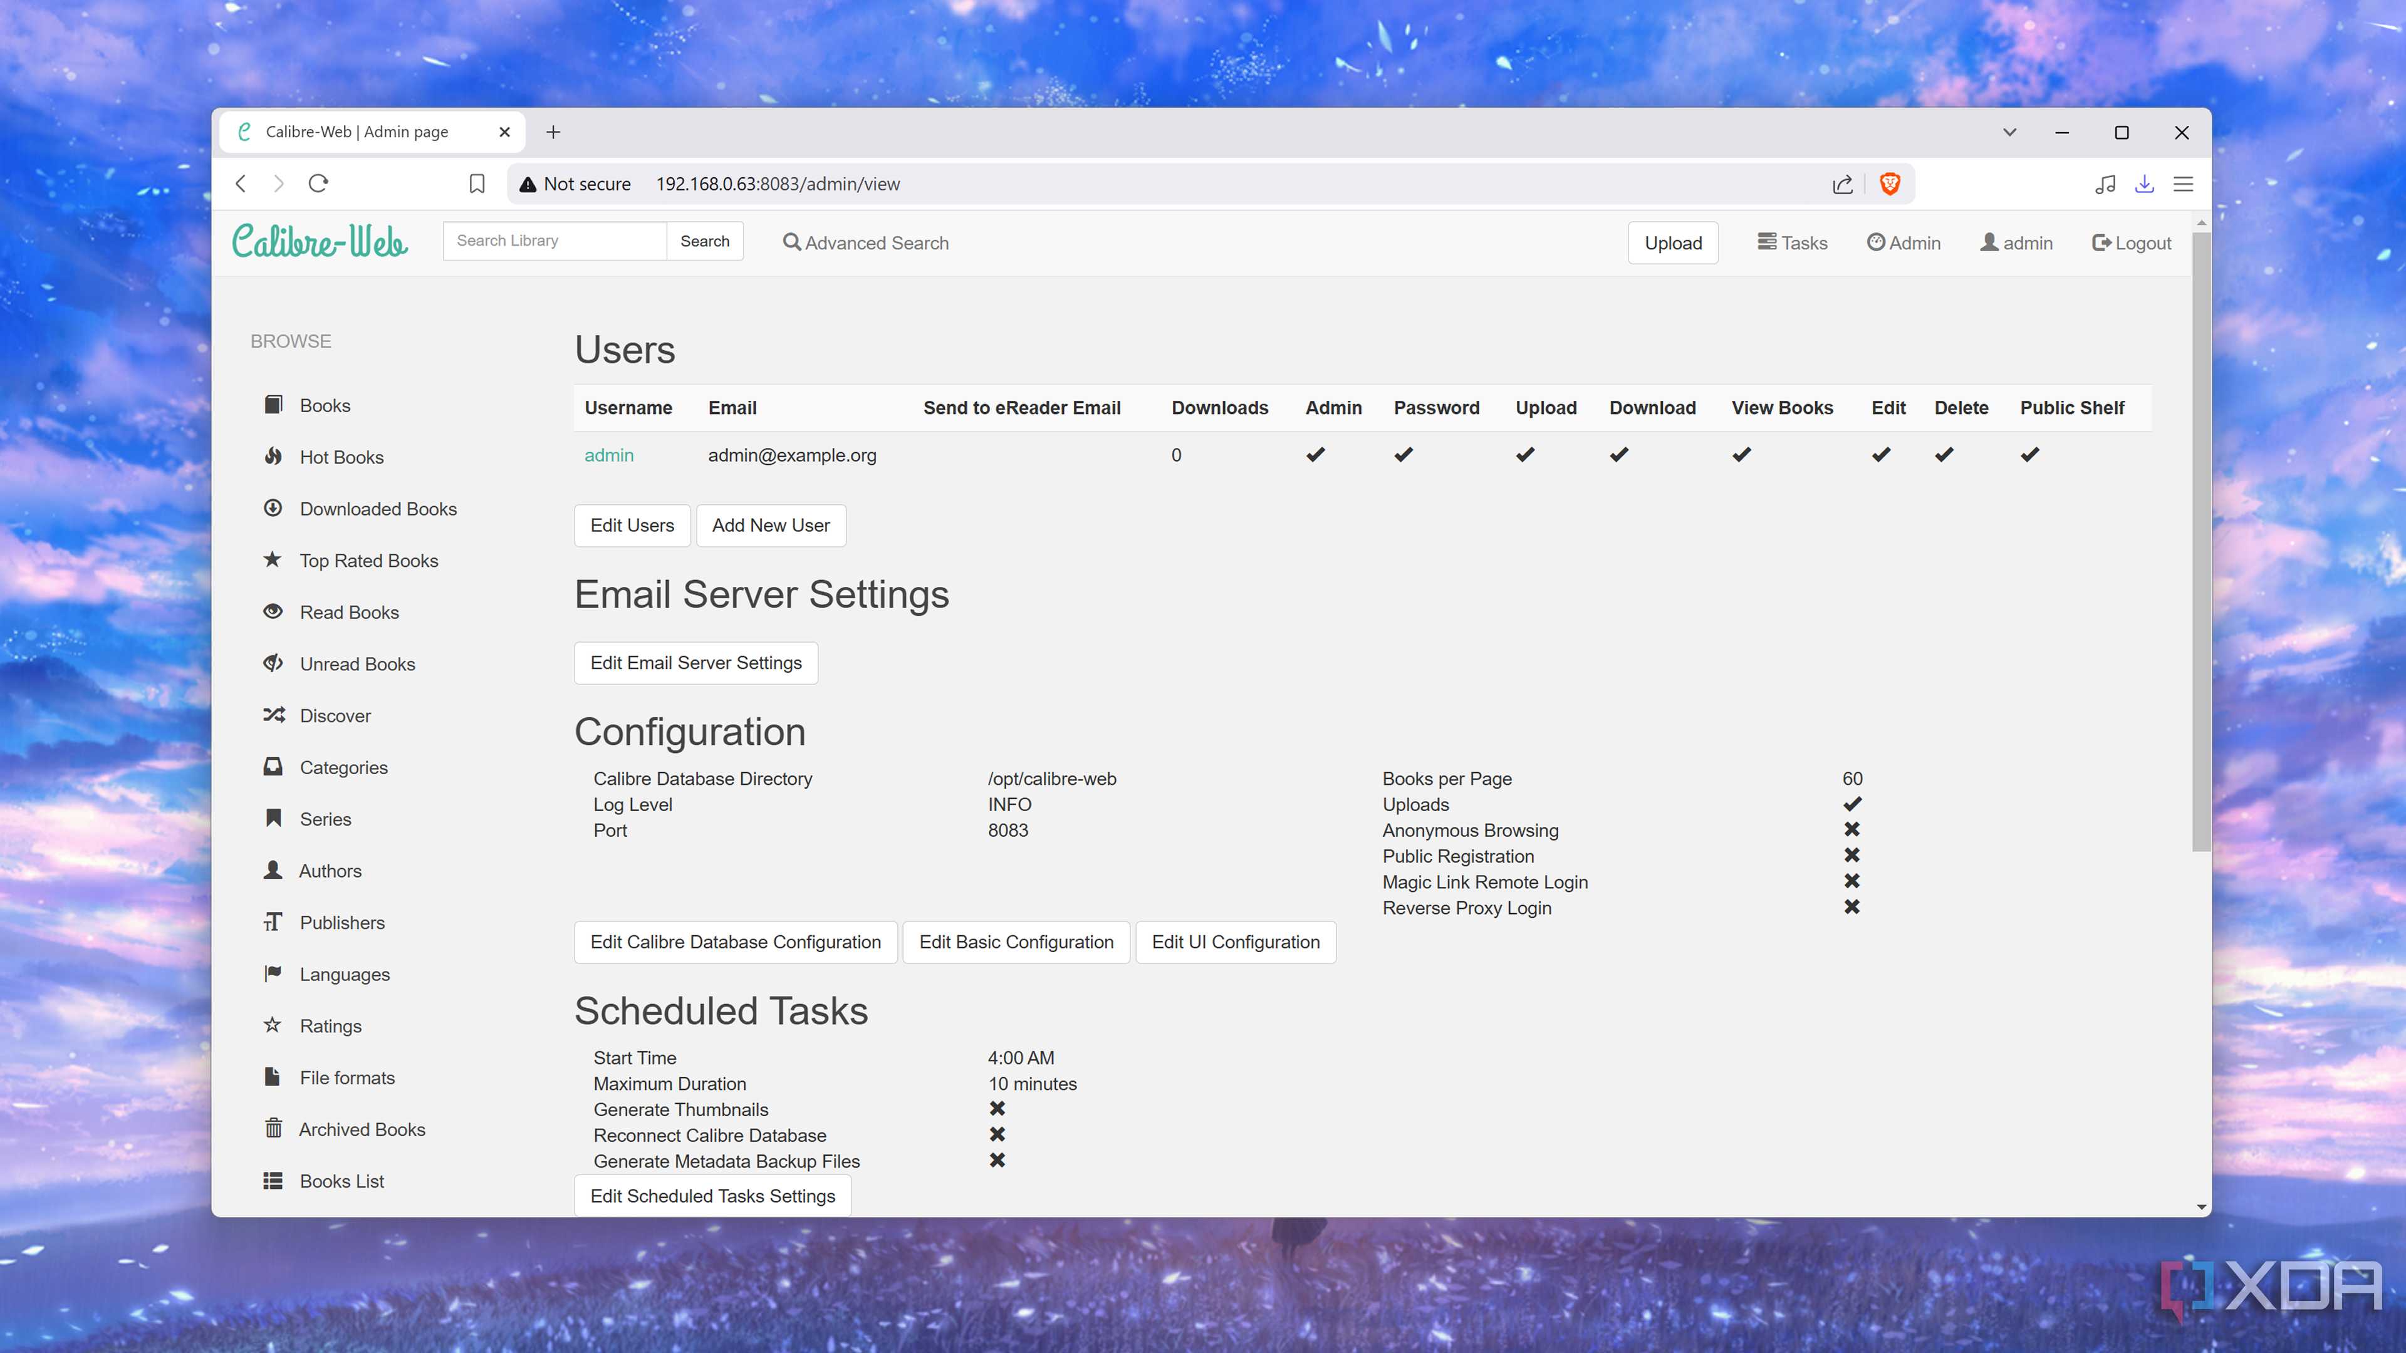Click the Discover shuffle icon
Screen dimensions: 2406x1353
point(273,715)
